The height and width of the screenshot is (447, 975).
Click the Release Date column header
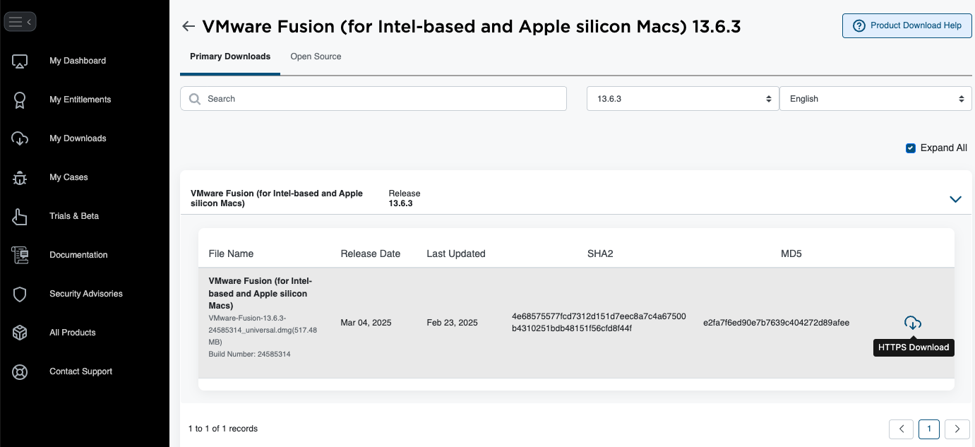370,254
